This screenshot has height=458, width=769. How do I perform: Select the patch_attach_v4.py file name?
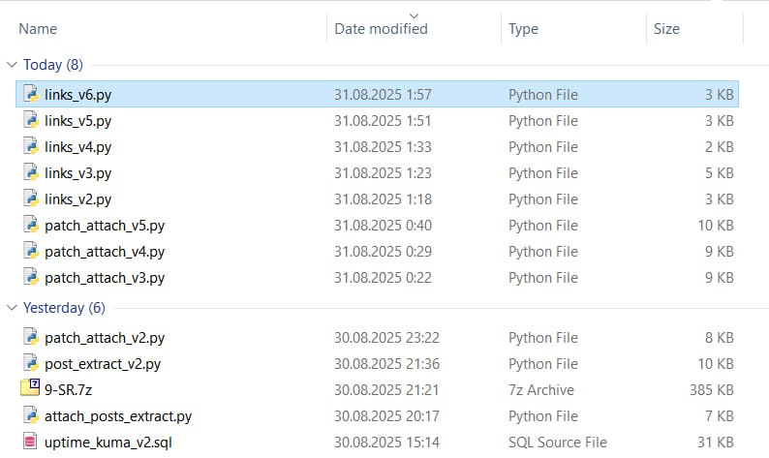point(105,252)
